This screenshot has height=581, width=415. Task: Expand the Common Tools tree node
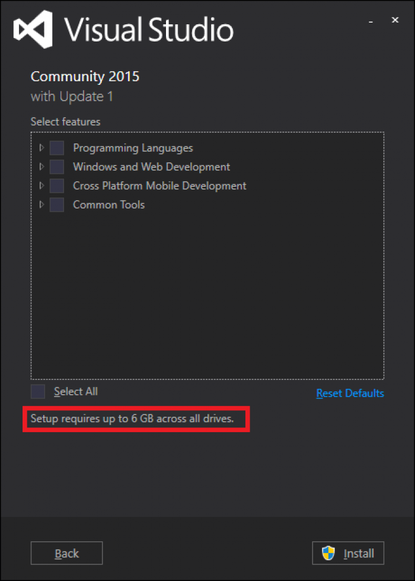pyautogui.click(x=42, y=205)
